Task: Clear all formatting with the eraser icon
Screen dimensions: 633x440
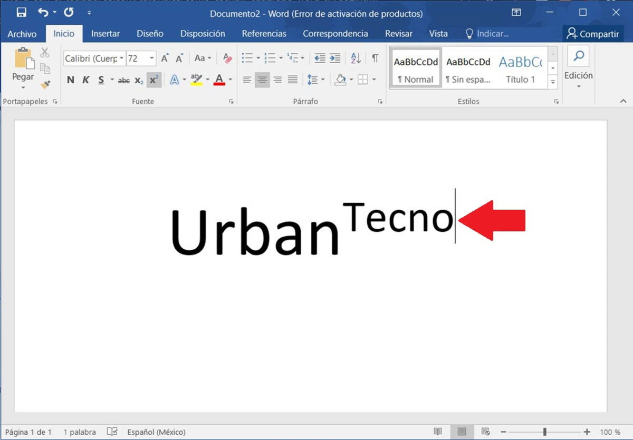Action: click(x=227, y=58)
